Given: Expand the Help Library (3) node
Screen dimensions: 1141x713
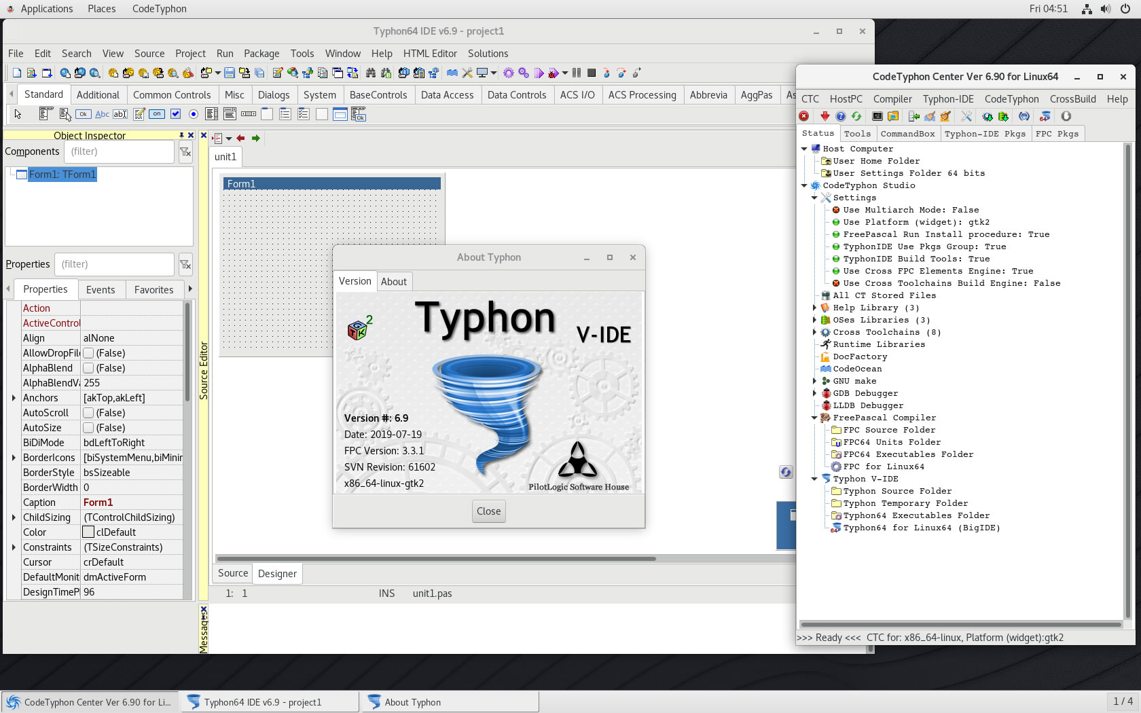Looking at the screenshot, I should [814, 308].
